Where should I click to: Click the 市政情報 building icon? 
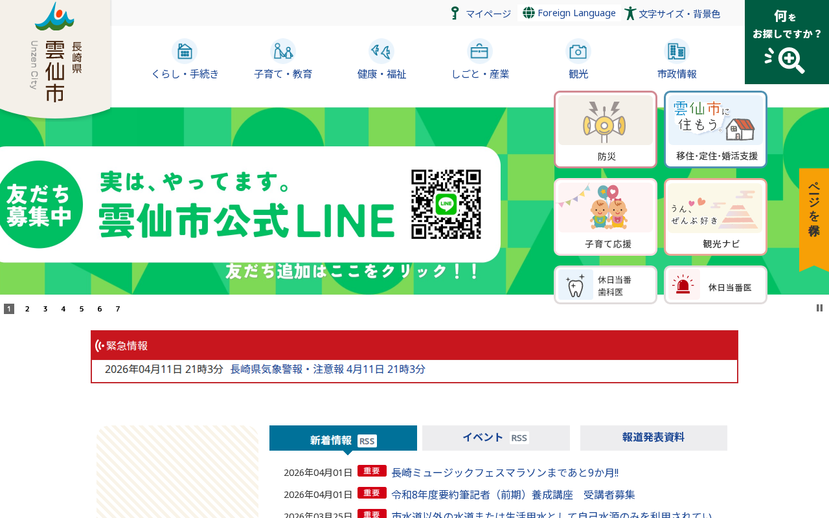[677, 51]
